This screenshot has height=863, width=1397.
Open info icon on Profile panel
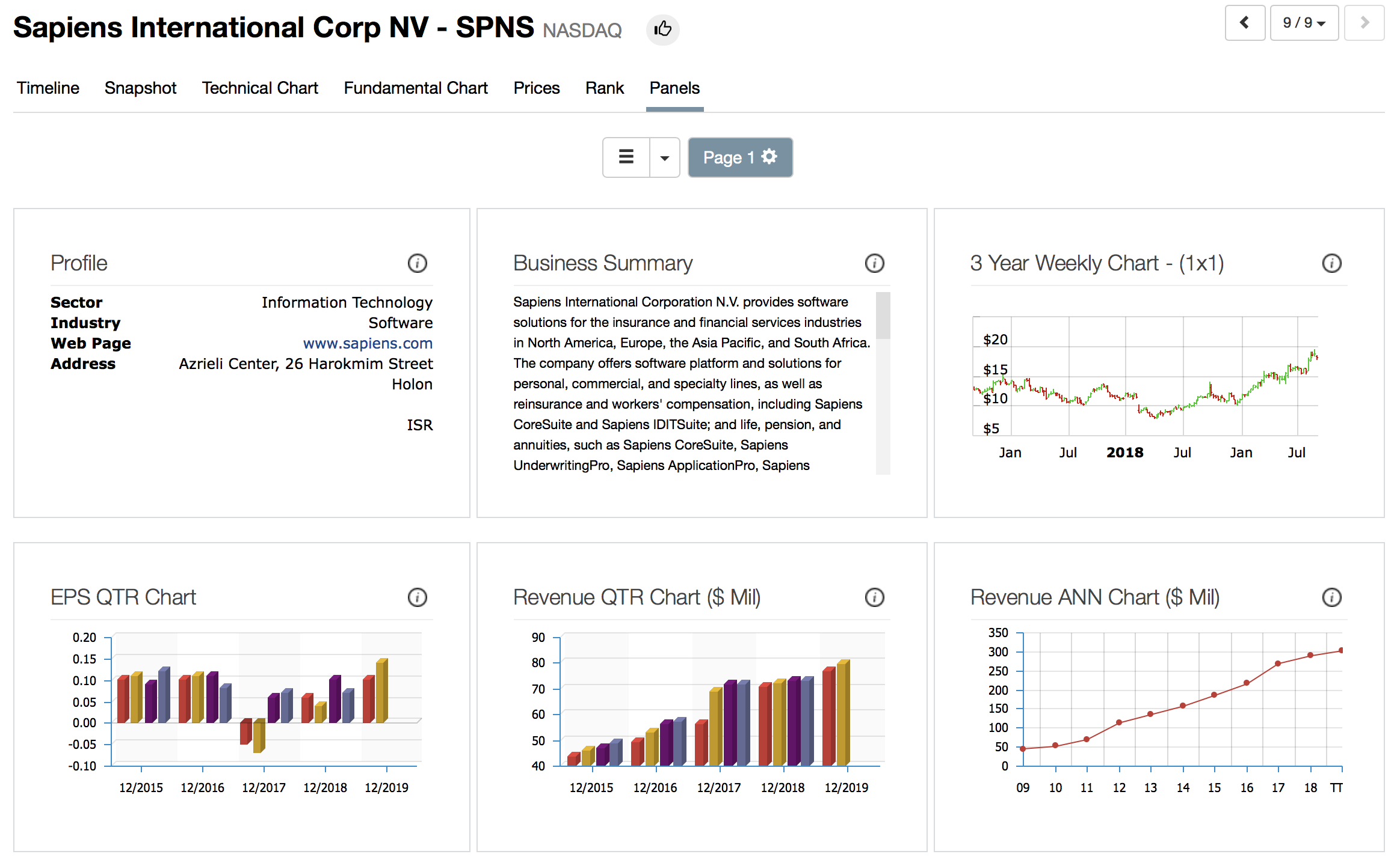[x=417, y=263]
